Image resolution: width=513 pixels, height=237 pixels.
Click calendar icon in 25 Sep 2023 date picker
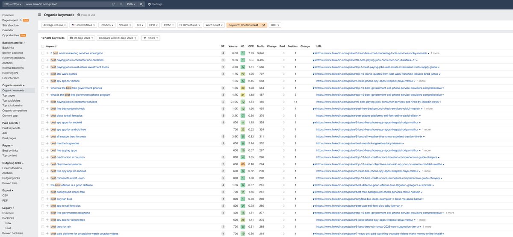tap(71, 38)
